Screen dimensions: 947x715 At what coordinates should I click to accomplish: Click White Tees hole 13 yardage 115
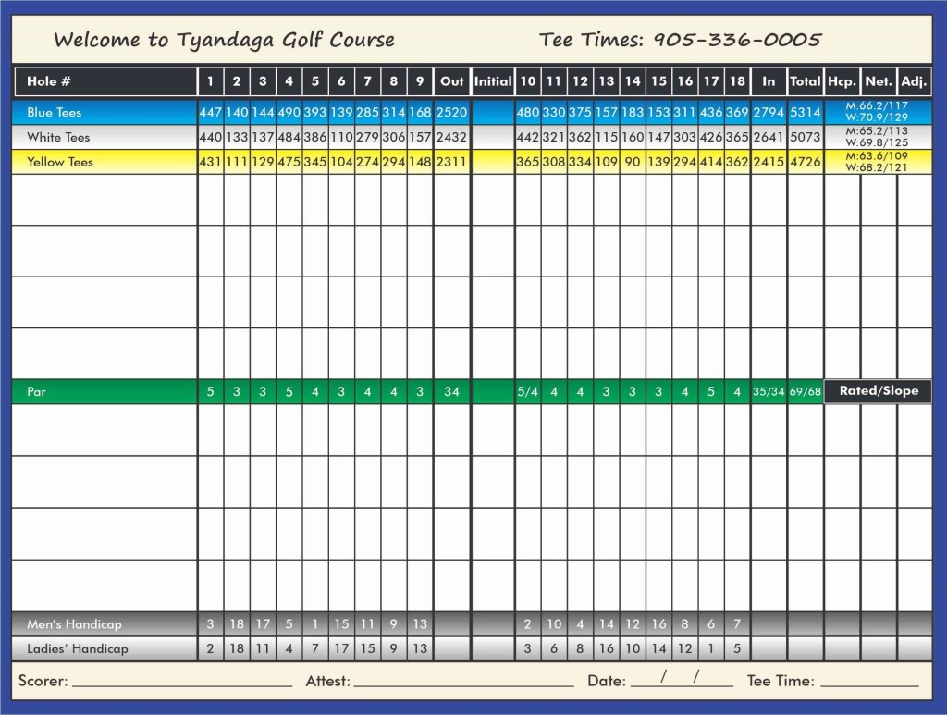coord(607,137)
